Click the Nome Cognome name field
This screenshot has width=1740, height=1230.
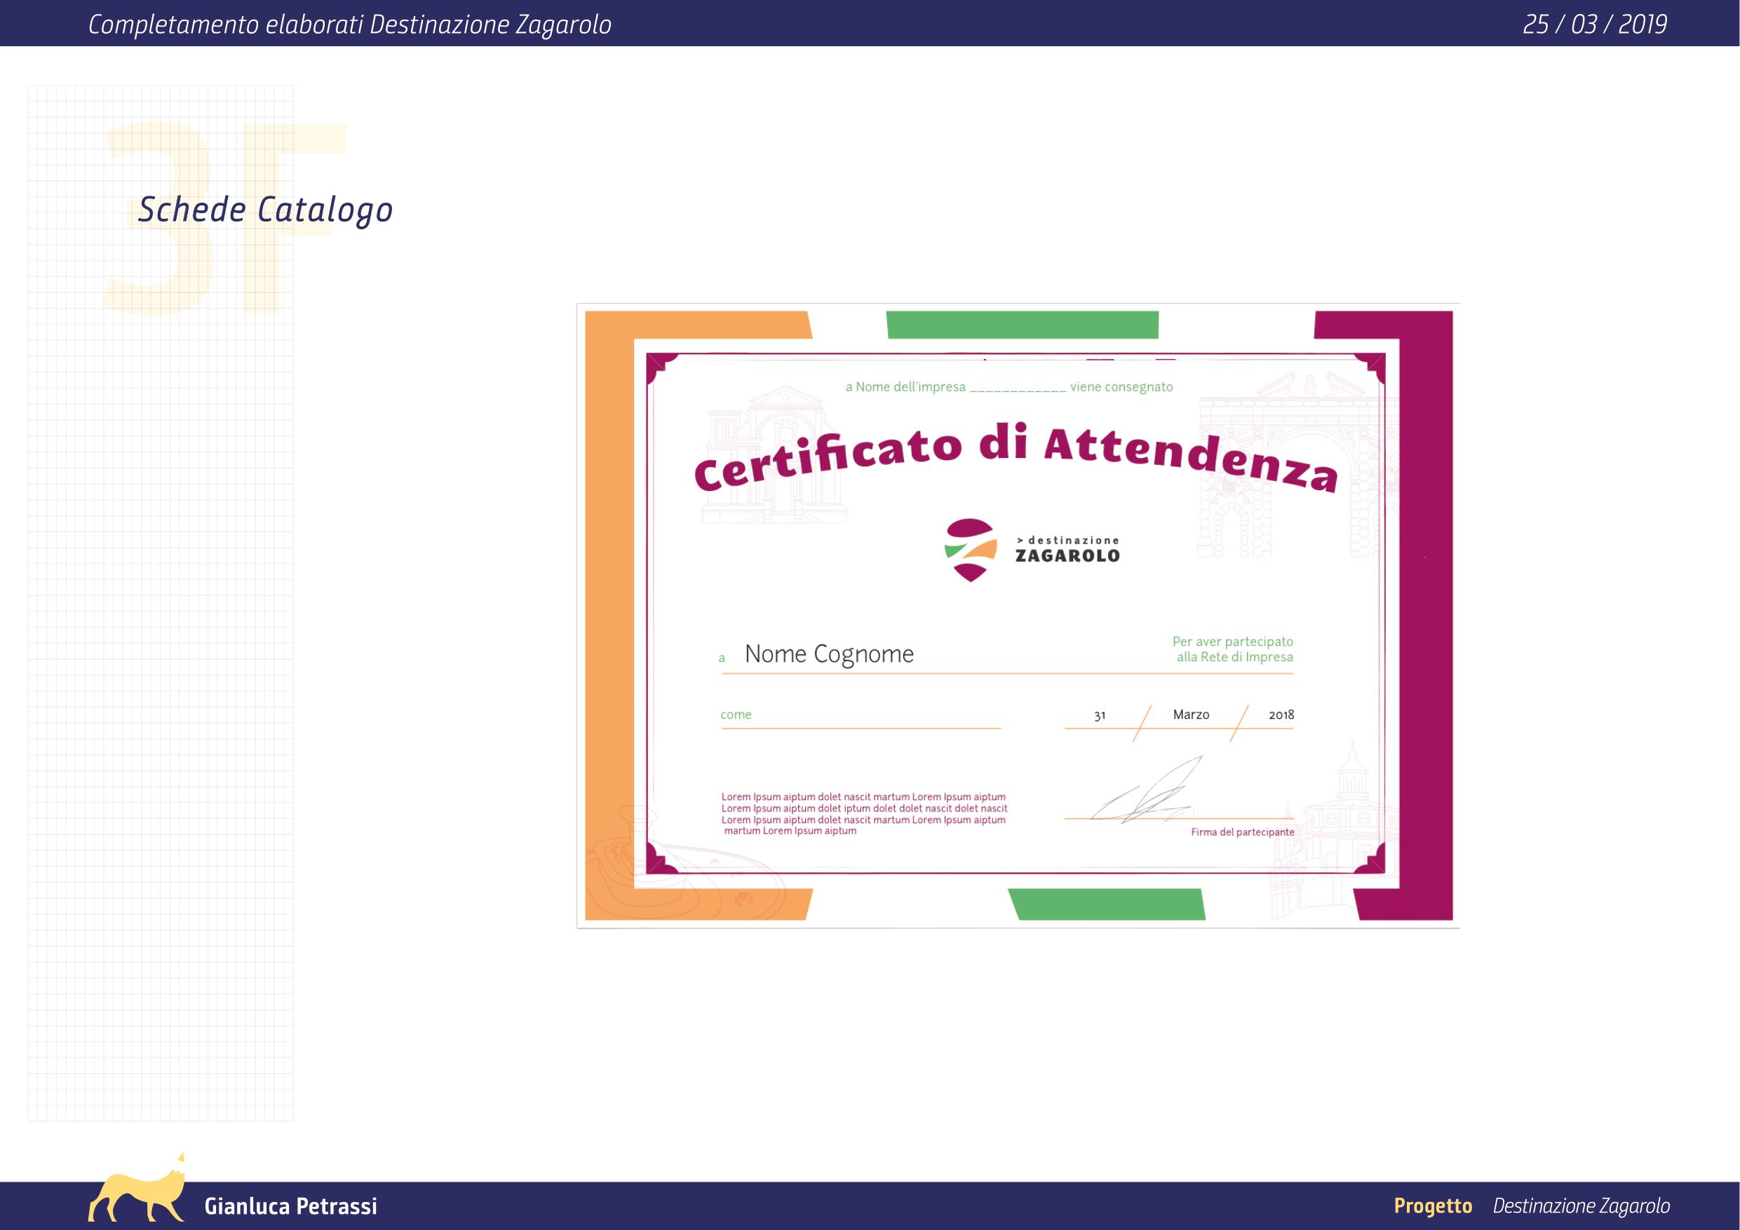[x=829, y=654]
